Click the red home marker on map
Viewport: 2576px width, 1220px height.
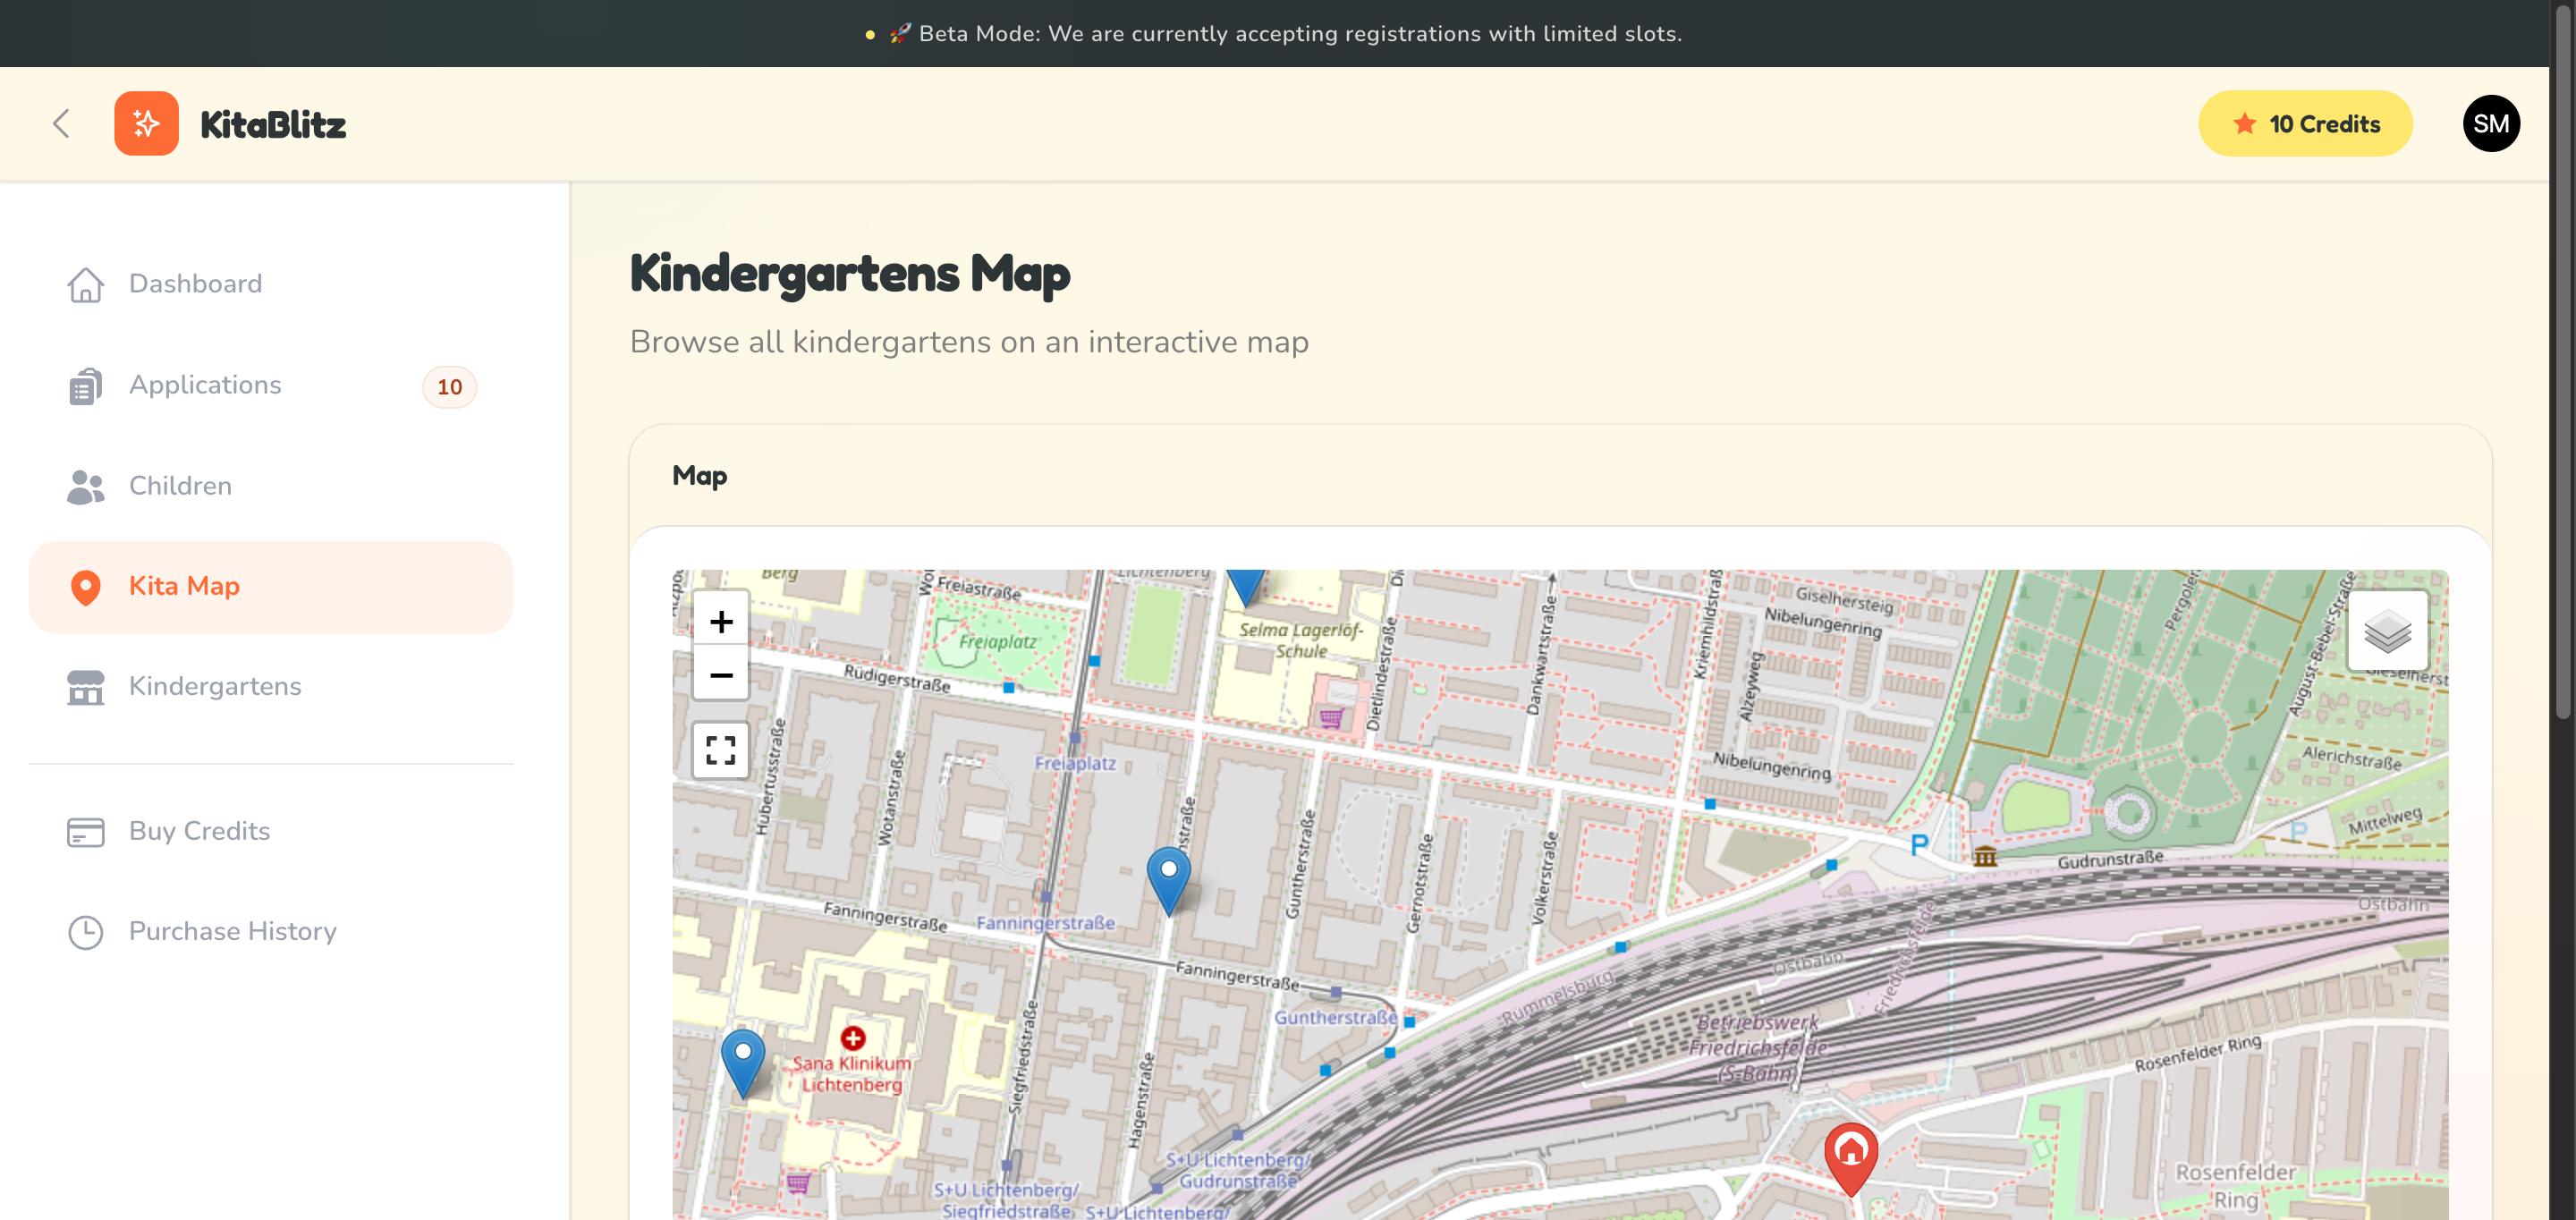point(1850,1153)
